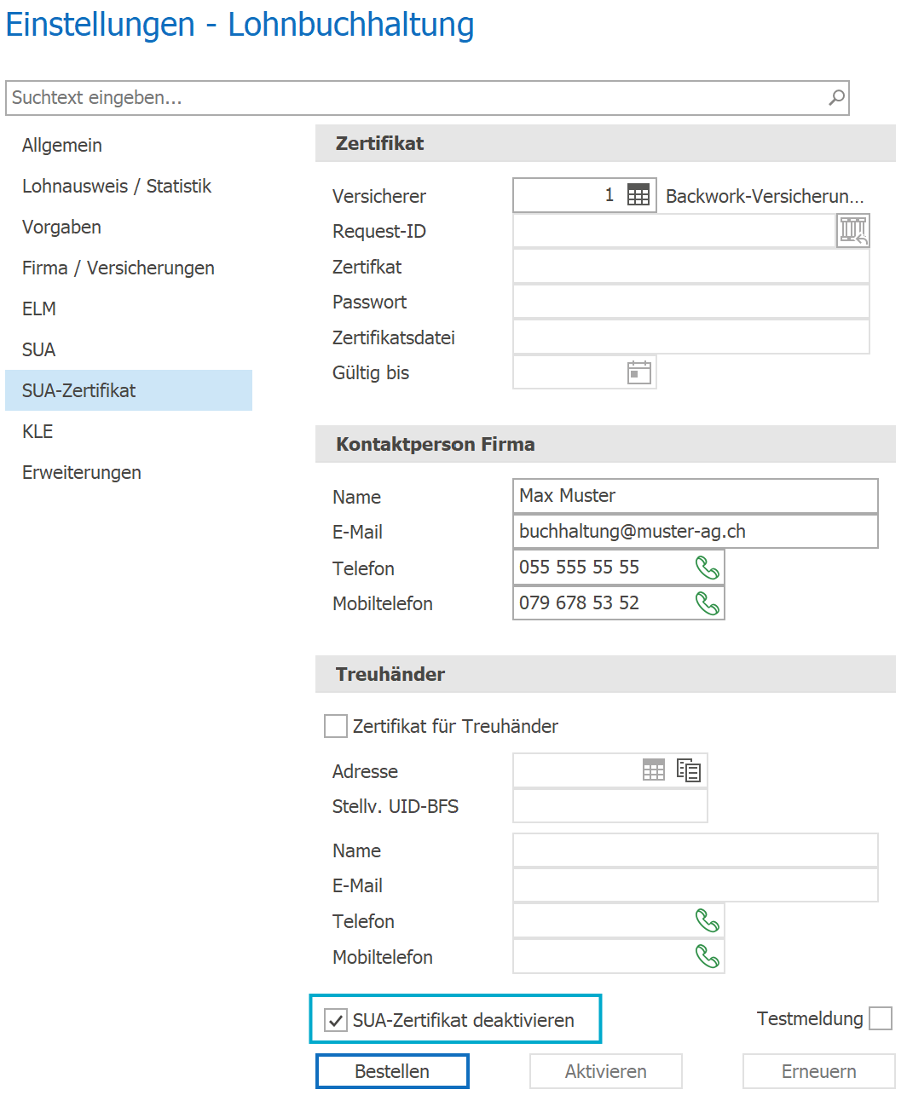The height and width of the screenshot is (1101, 907).
Task: Select SUA in the sidebar
Action: [129, 349]
